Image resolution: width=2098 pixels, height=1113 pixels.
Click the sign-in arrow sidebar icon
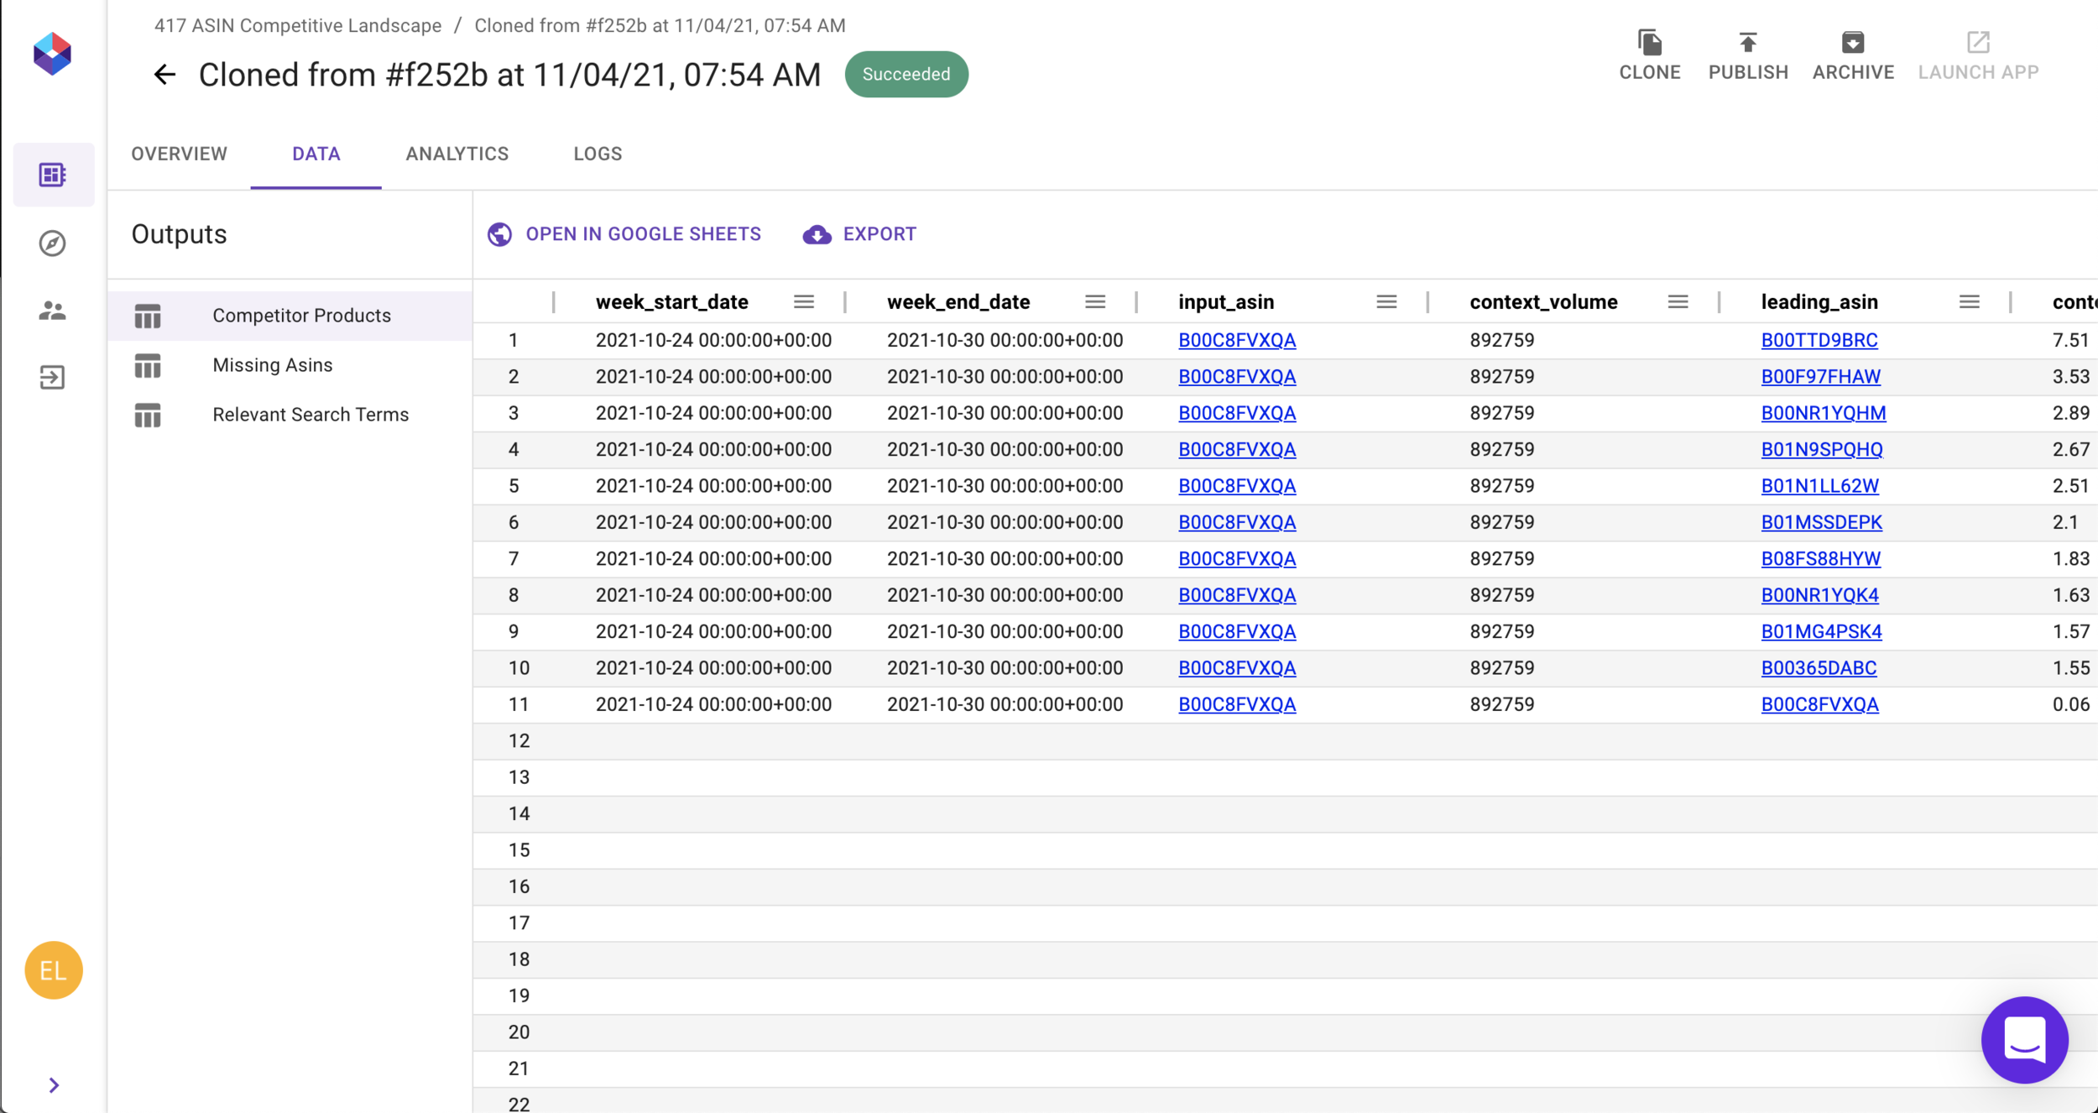tap(52, 378)
